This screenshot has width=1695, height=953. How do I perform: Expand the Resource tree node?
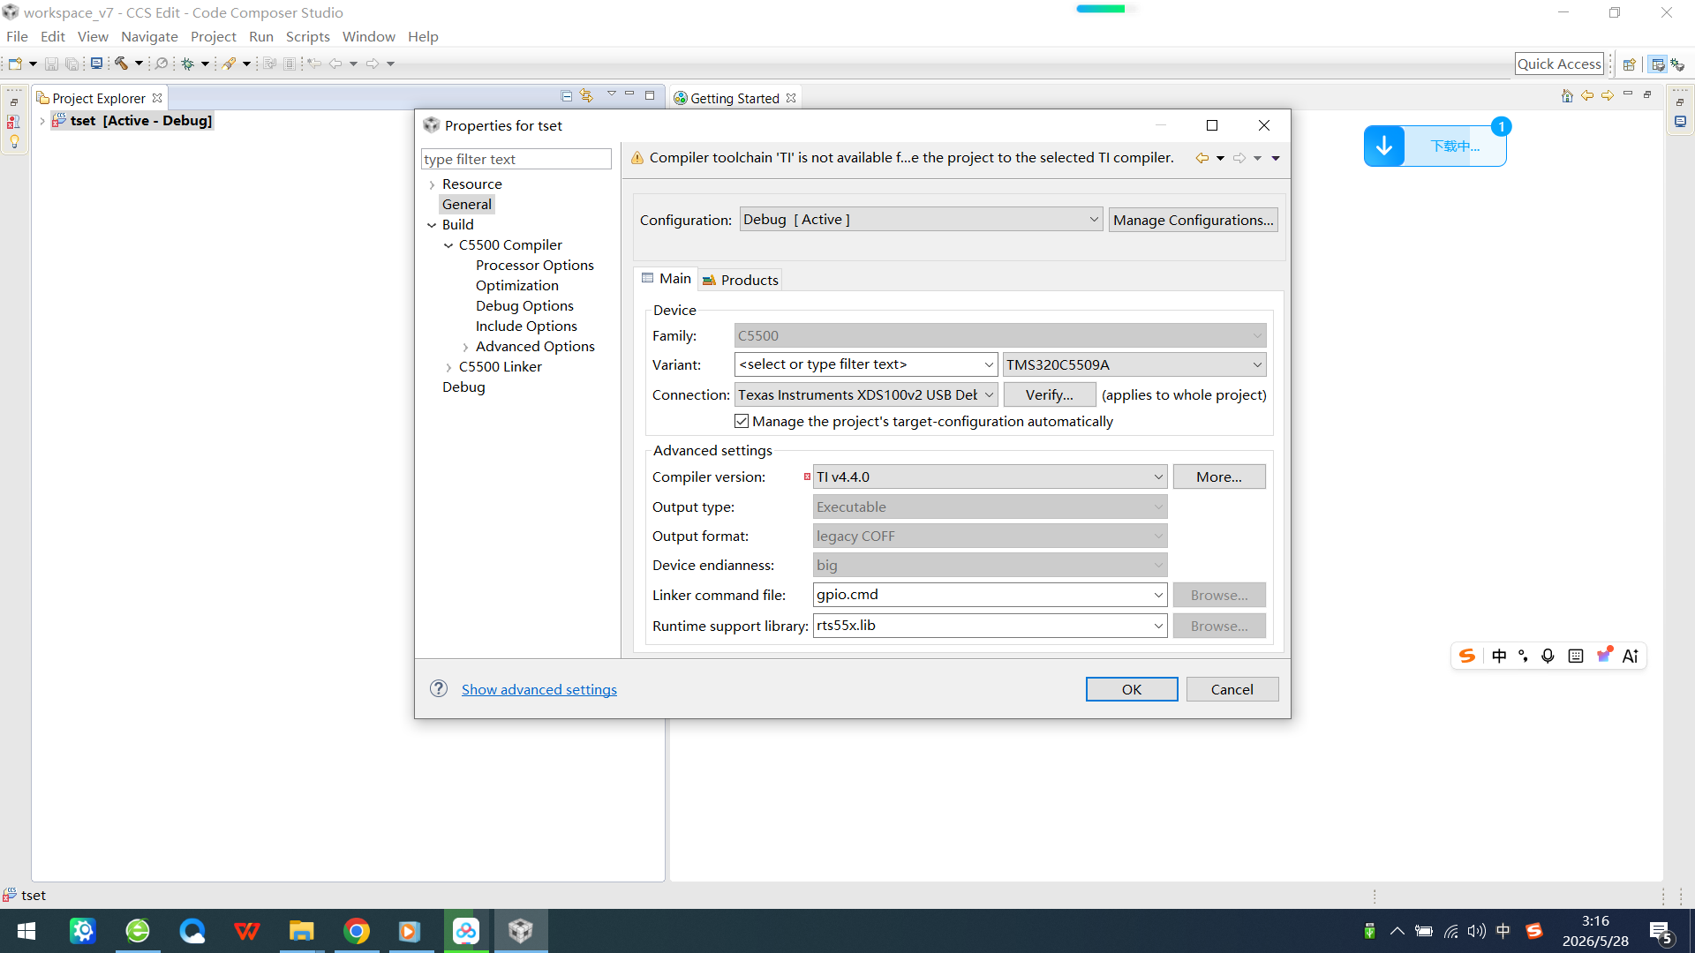click(432, 184)
